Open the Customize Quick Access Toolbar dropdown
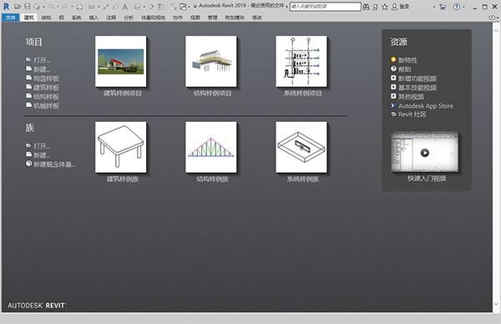 (x=195, y=7)
